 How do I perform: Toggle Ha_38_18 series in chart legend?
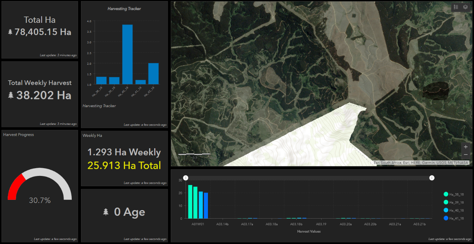tap(446, 194)
